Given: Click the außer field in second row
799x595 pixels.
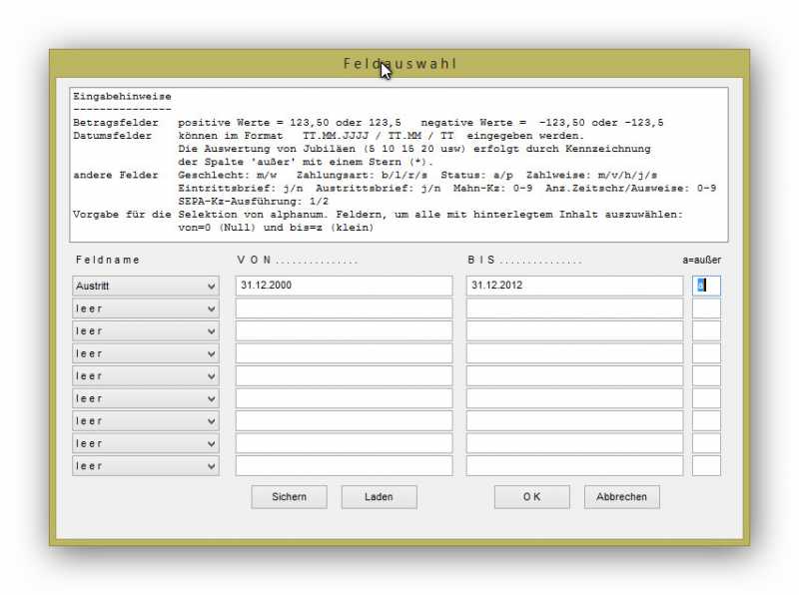Looking at the screenshot, I should click(706, 308).
